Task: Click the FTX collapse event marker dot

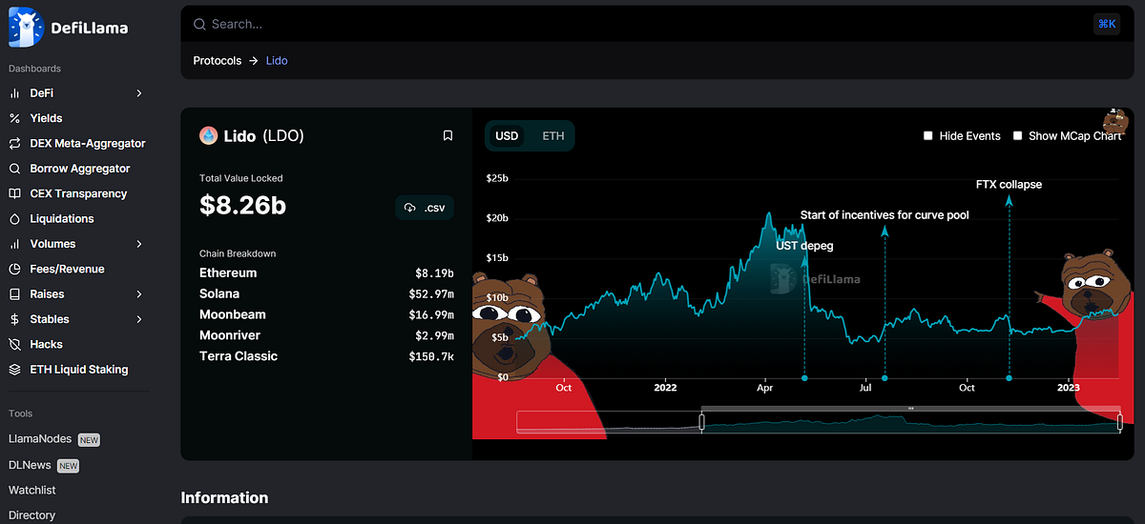Action: (1009, 378)
